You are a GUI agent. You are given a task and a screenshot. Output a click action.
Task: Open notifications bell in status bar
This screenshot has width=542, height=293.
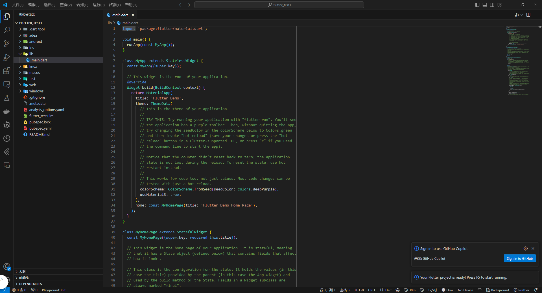pyautogui.click(x=536, y=290)
